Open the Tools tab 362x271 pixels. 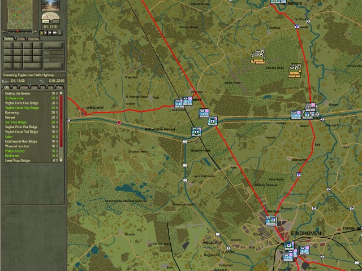[21, 39]
